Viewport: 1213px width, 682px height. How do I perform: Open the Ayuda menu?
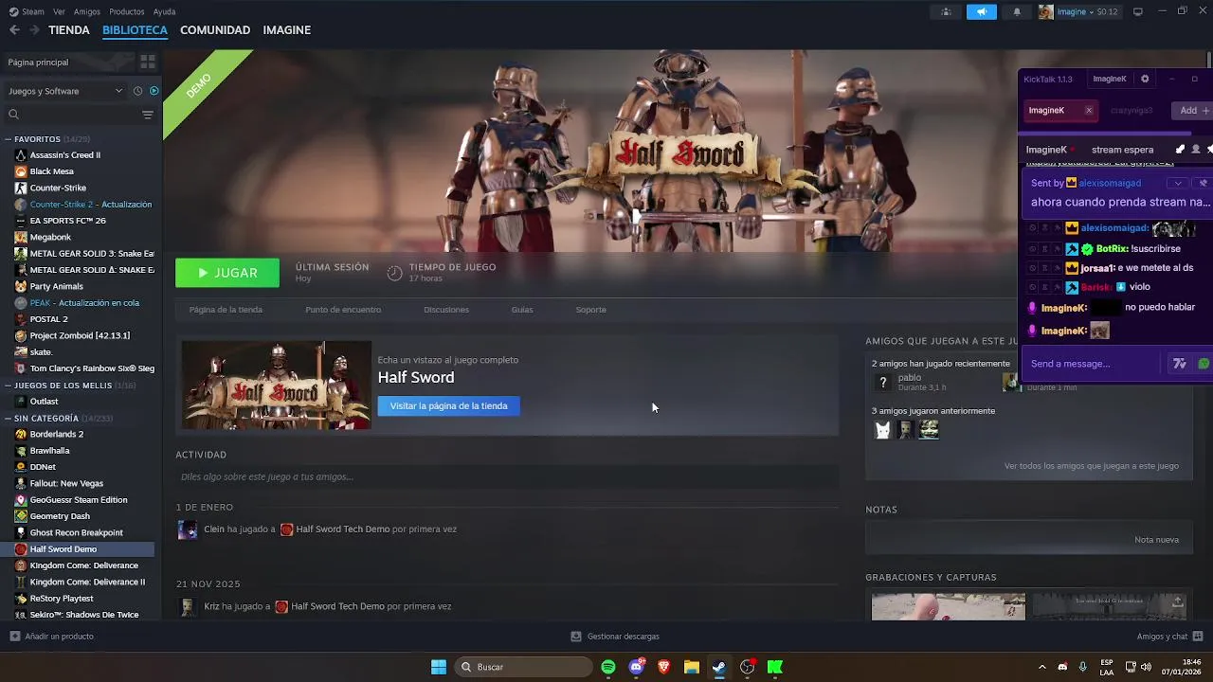165,12
